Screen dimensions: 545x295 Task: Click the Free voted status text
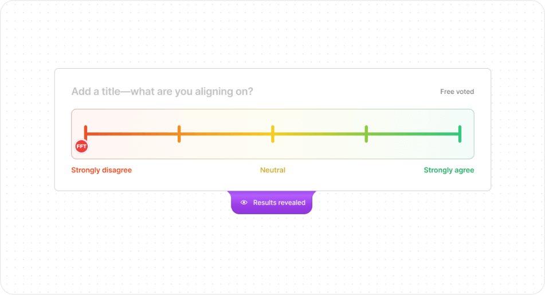pos(457,92)
